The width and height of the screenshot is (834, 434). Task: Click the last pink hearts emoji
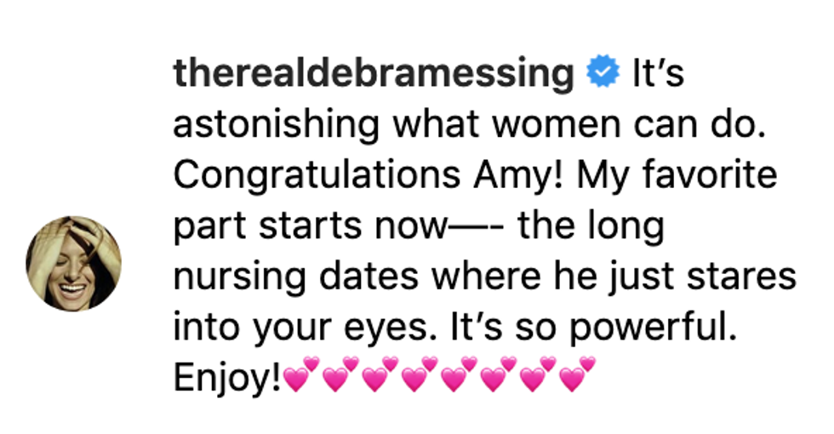pyautogui.click(x=576, y=374)
